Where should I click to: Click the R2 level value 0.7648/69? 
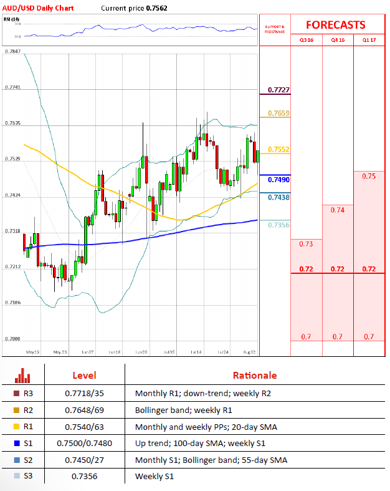click(85, 411)
